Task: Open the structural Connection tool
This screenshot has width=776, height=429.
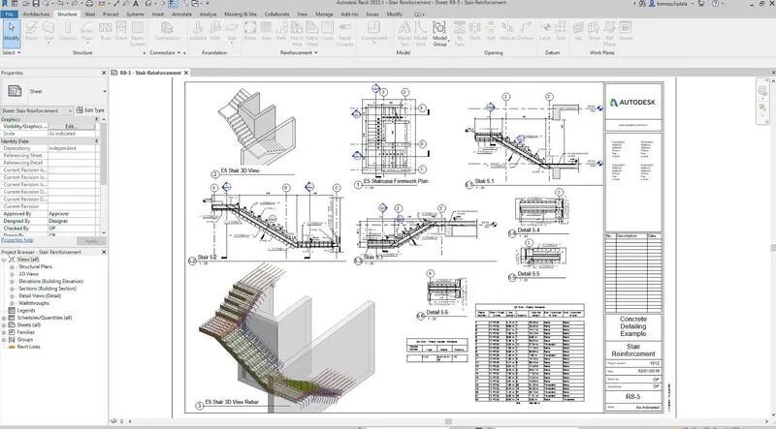Action: 167,31
